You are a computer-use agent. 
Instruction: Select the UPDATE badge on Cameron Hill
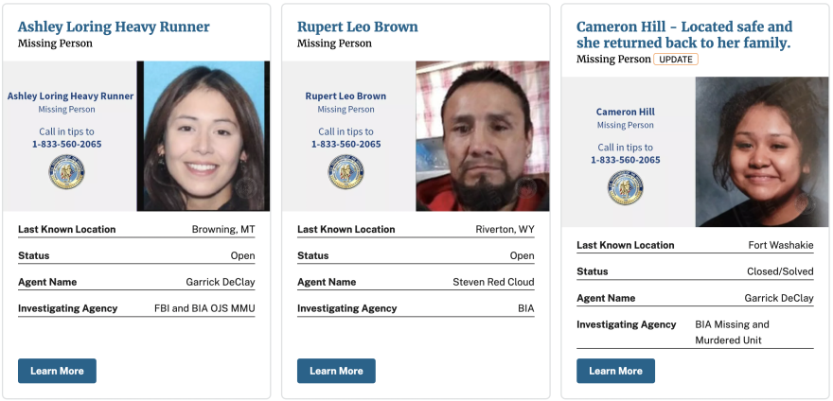pyautogui.click(x=676, y=60)
